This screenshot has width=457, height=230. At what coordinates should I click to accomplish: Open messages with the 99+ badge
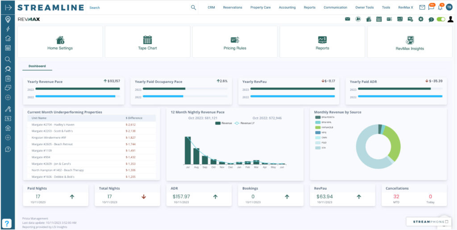pos(431,7)
